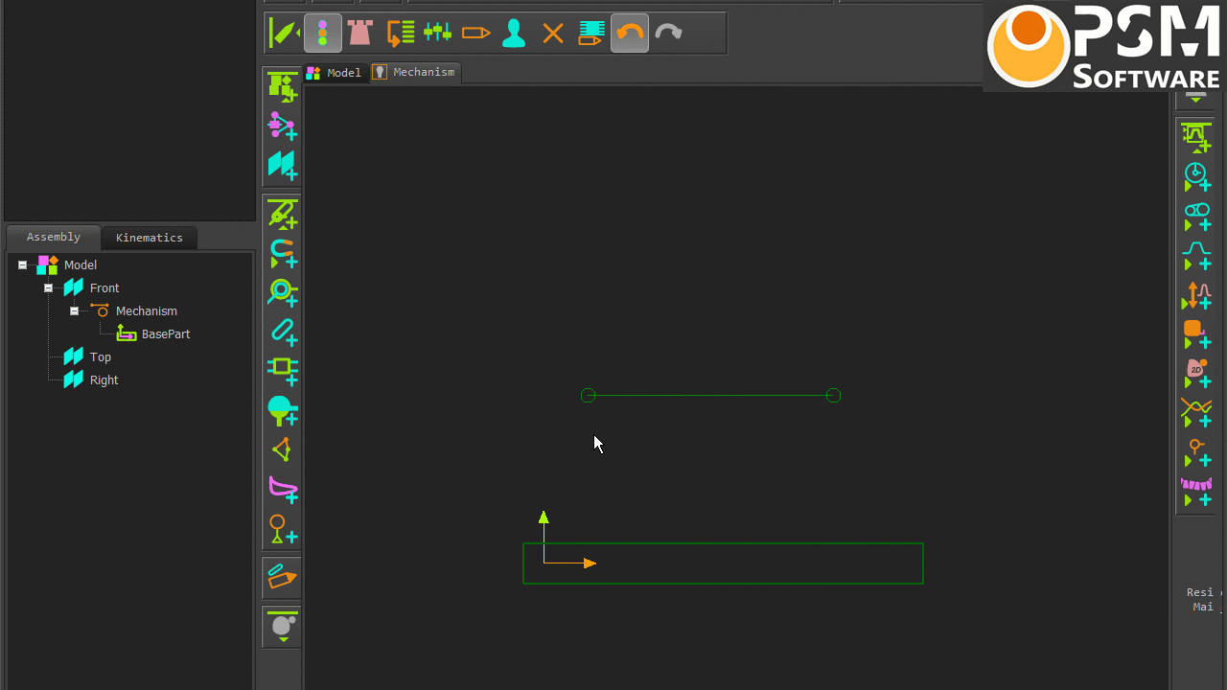Select Mechanism in the assembly tree
Viewport: 1227px width, 690px height.
pyautogui.click(x=146, y=311)
